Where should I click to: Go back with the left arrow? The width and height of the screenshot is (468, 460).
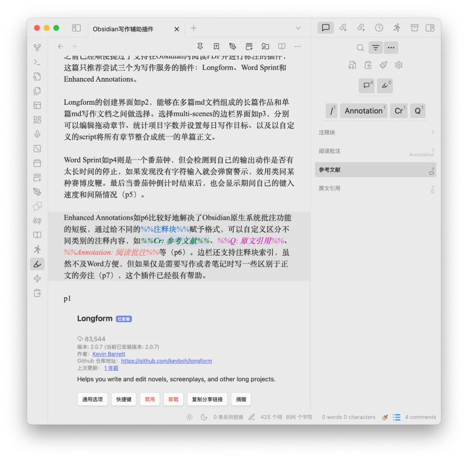tap(60, 46)
